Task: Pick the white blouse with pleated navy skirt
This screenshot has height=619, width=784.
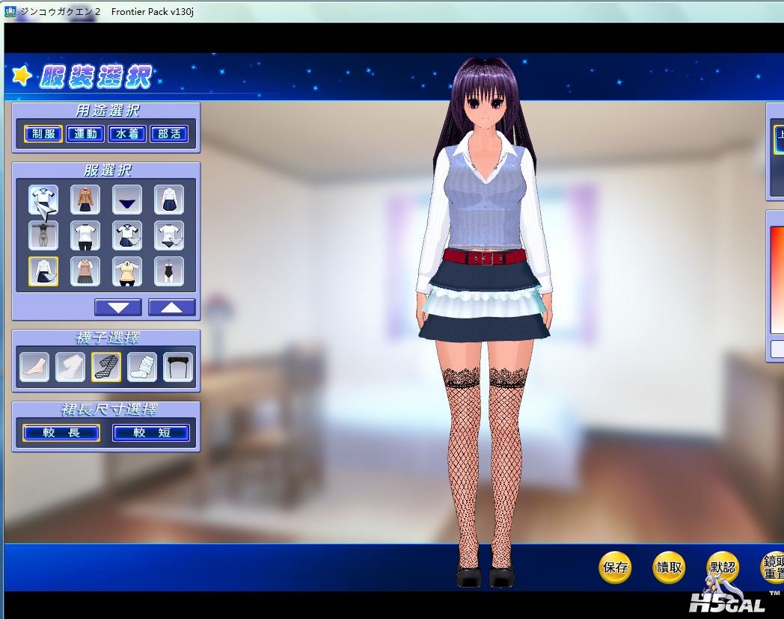Action: pos(169,200)
